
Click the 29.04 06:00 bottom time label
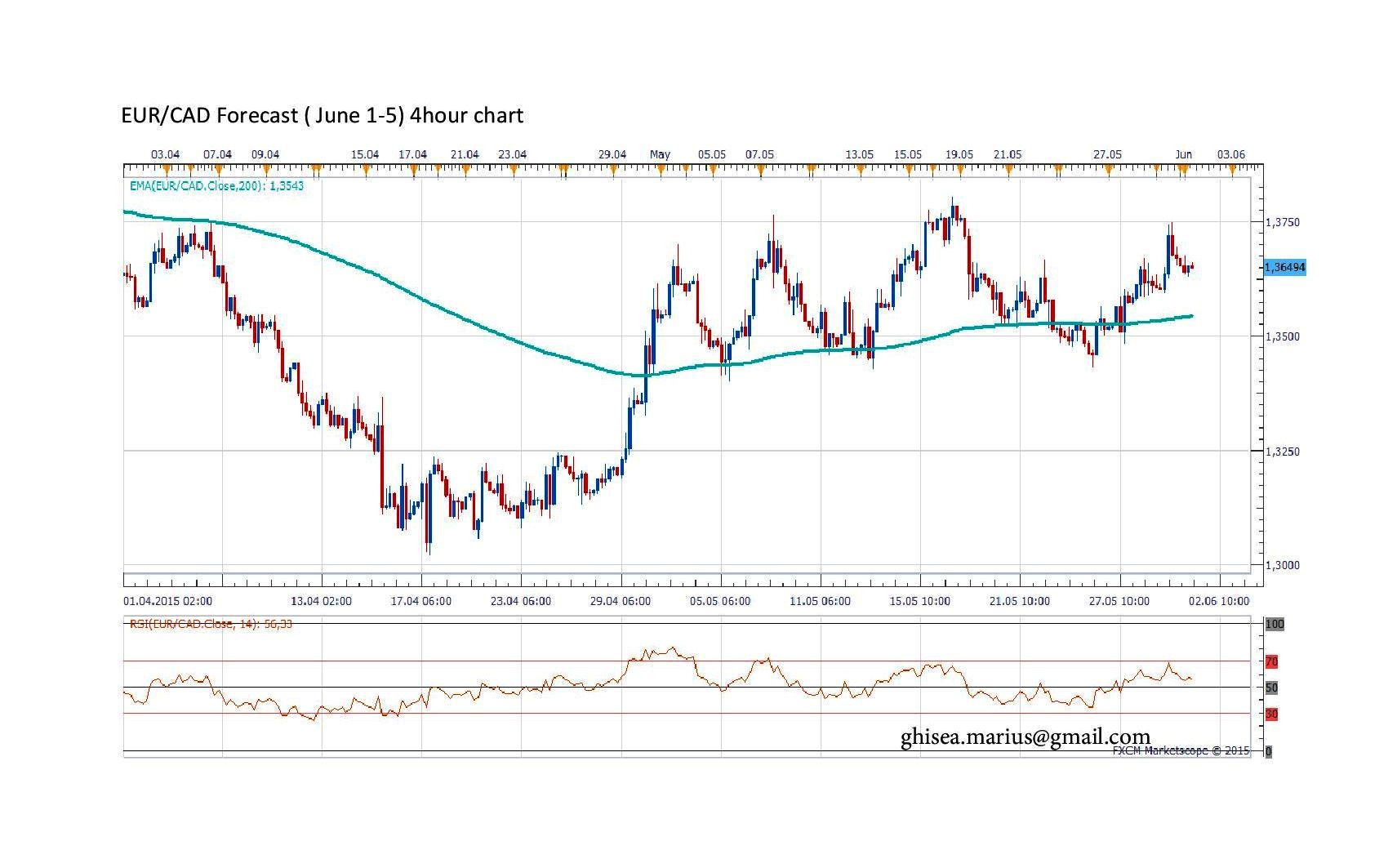click(621, 601)
